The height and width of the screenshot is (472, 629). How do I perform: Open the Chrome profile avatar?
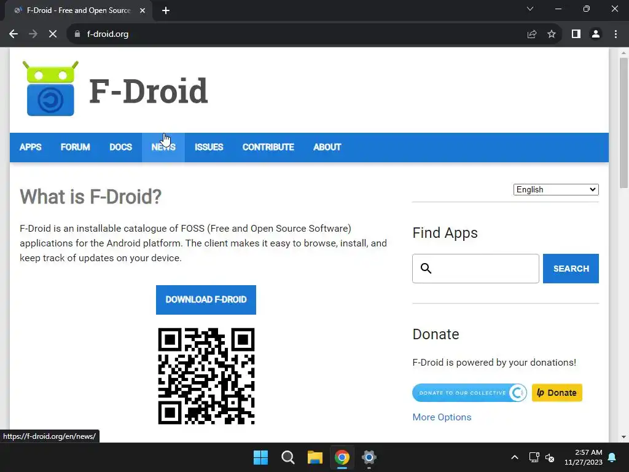[596, 34]
